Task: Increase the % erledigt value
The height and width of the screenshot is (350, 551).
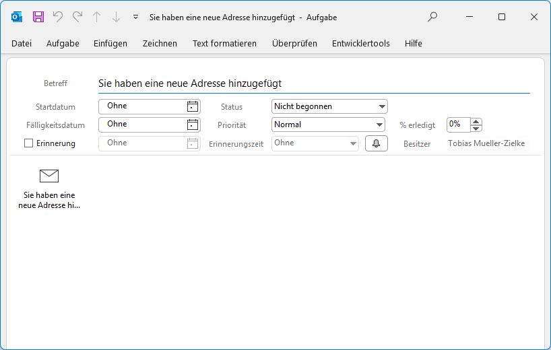Action: click(x=476, y=121)
